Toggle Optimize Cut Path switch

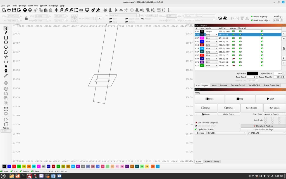tap(196, 129)
